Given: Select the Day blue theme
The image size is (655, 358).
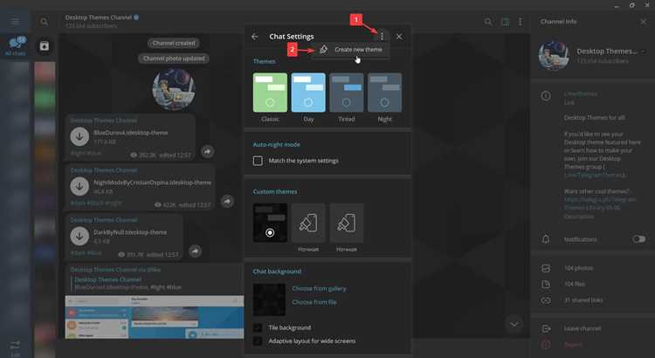Looking at the screenshot, I should coord(308,93).
